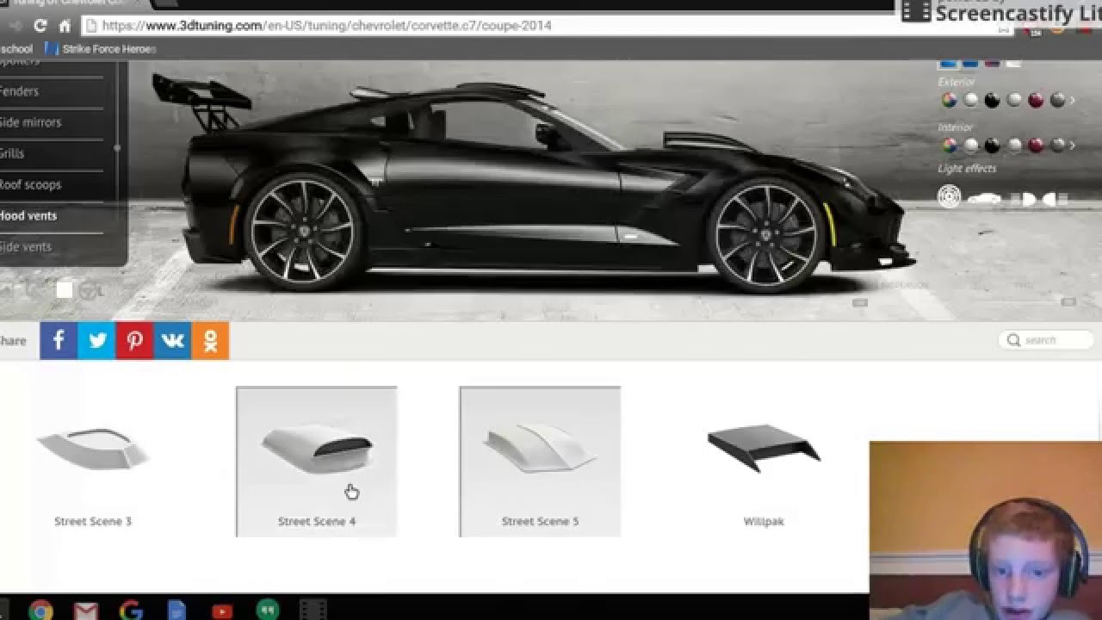Share on VK
Image resolution: width=1102 pixels, height=620 pixels.
pyautogui.click(x=172, y=340)
